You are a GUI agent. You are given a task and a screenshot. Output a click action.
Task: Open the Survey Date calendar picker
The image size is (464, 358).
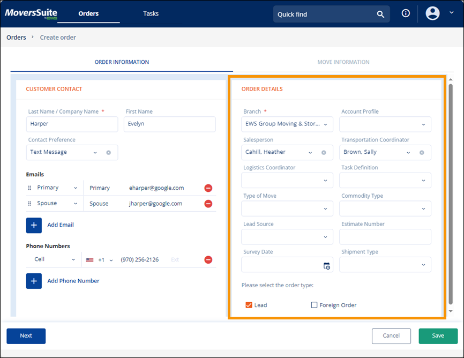(327, 266)
